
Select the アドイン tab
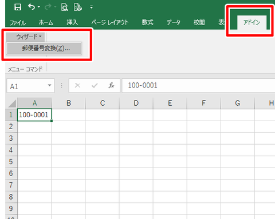[252, 22]
